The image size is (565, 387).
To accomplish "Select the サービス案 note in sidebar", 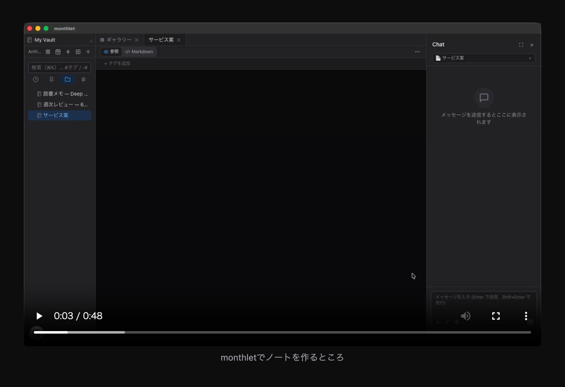I will click(x=60, y=116).
